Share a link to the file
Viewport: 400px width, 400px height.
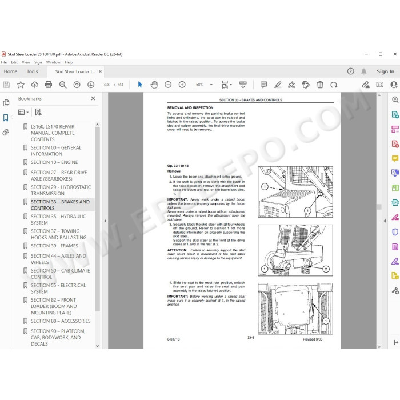tap(366, 85)
